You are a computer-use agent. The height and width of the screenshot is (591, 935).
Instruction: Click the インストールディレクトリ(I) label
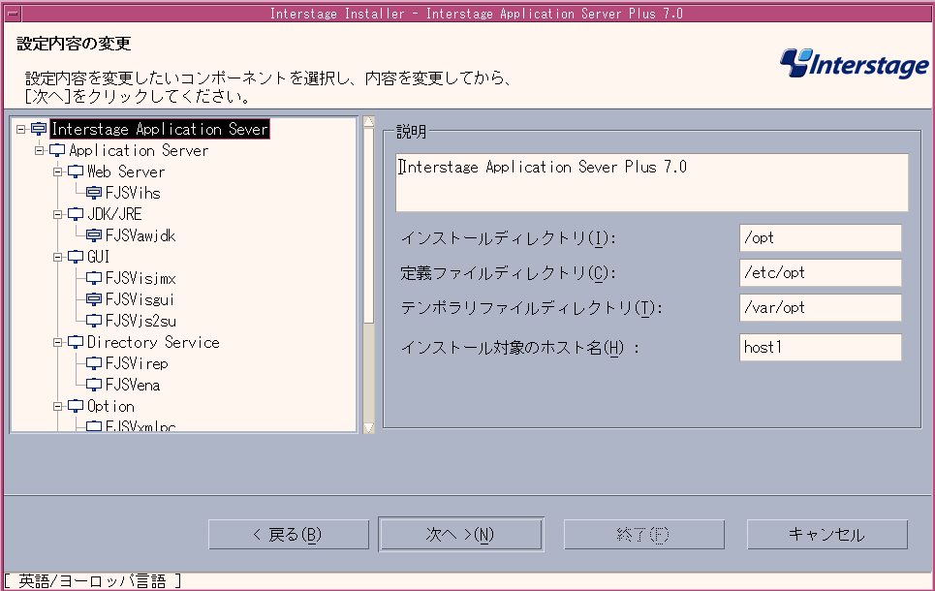[508, 238]
